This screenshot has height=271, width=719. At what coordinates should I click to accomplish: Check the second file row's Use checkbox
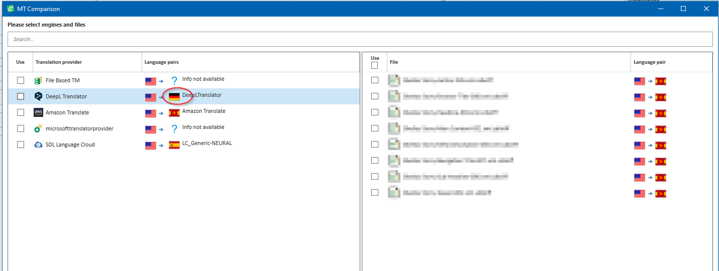375,96
